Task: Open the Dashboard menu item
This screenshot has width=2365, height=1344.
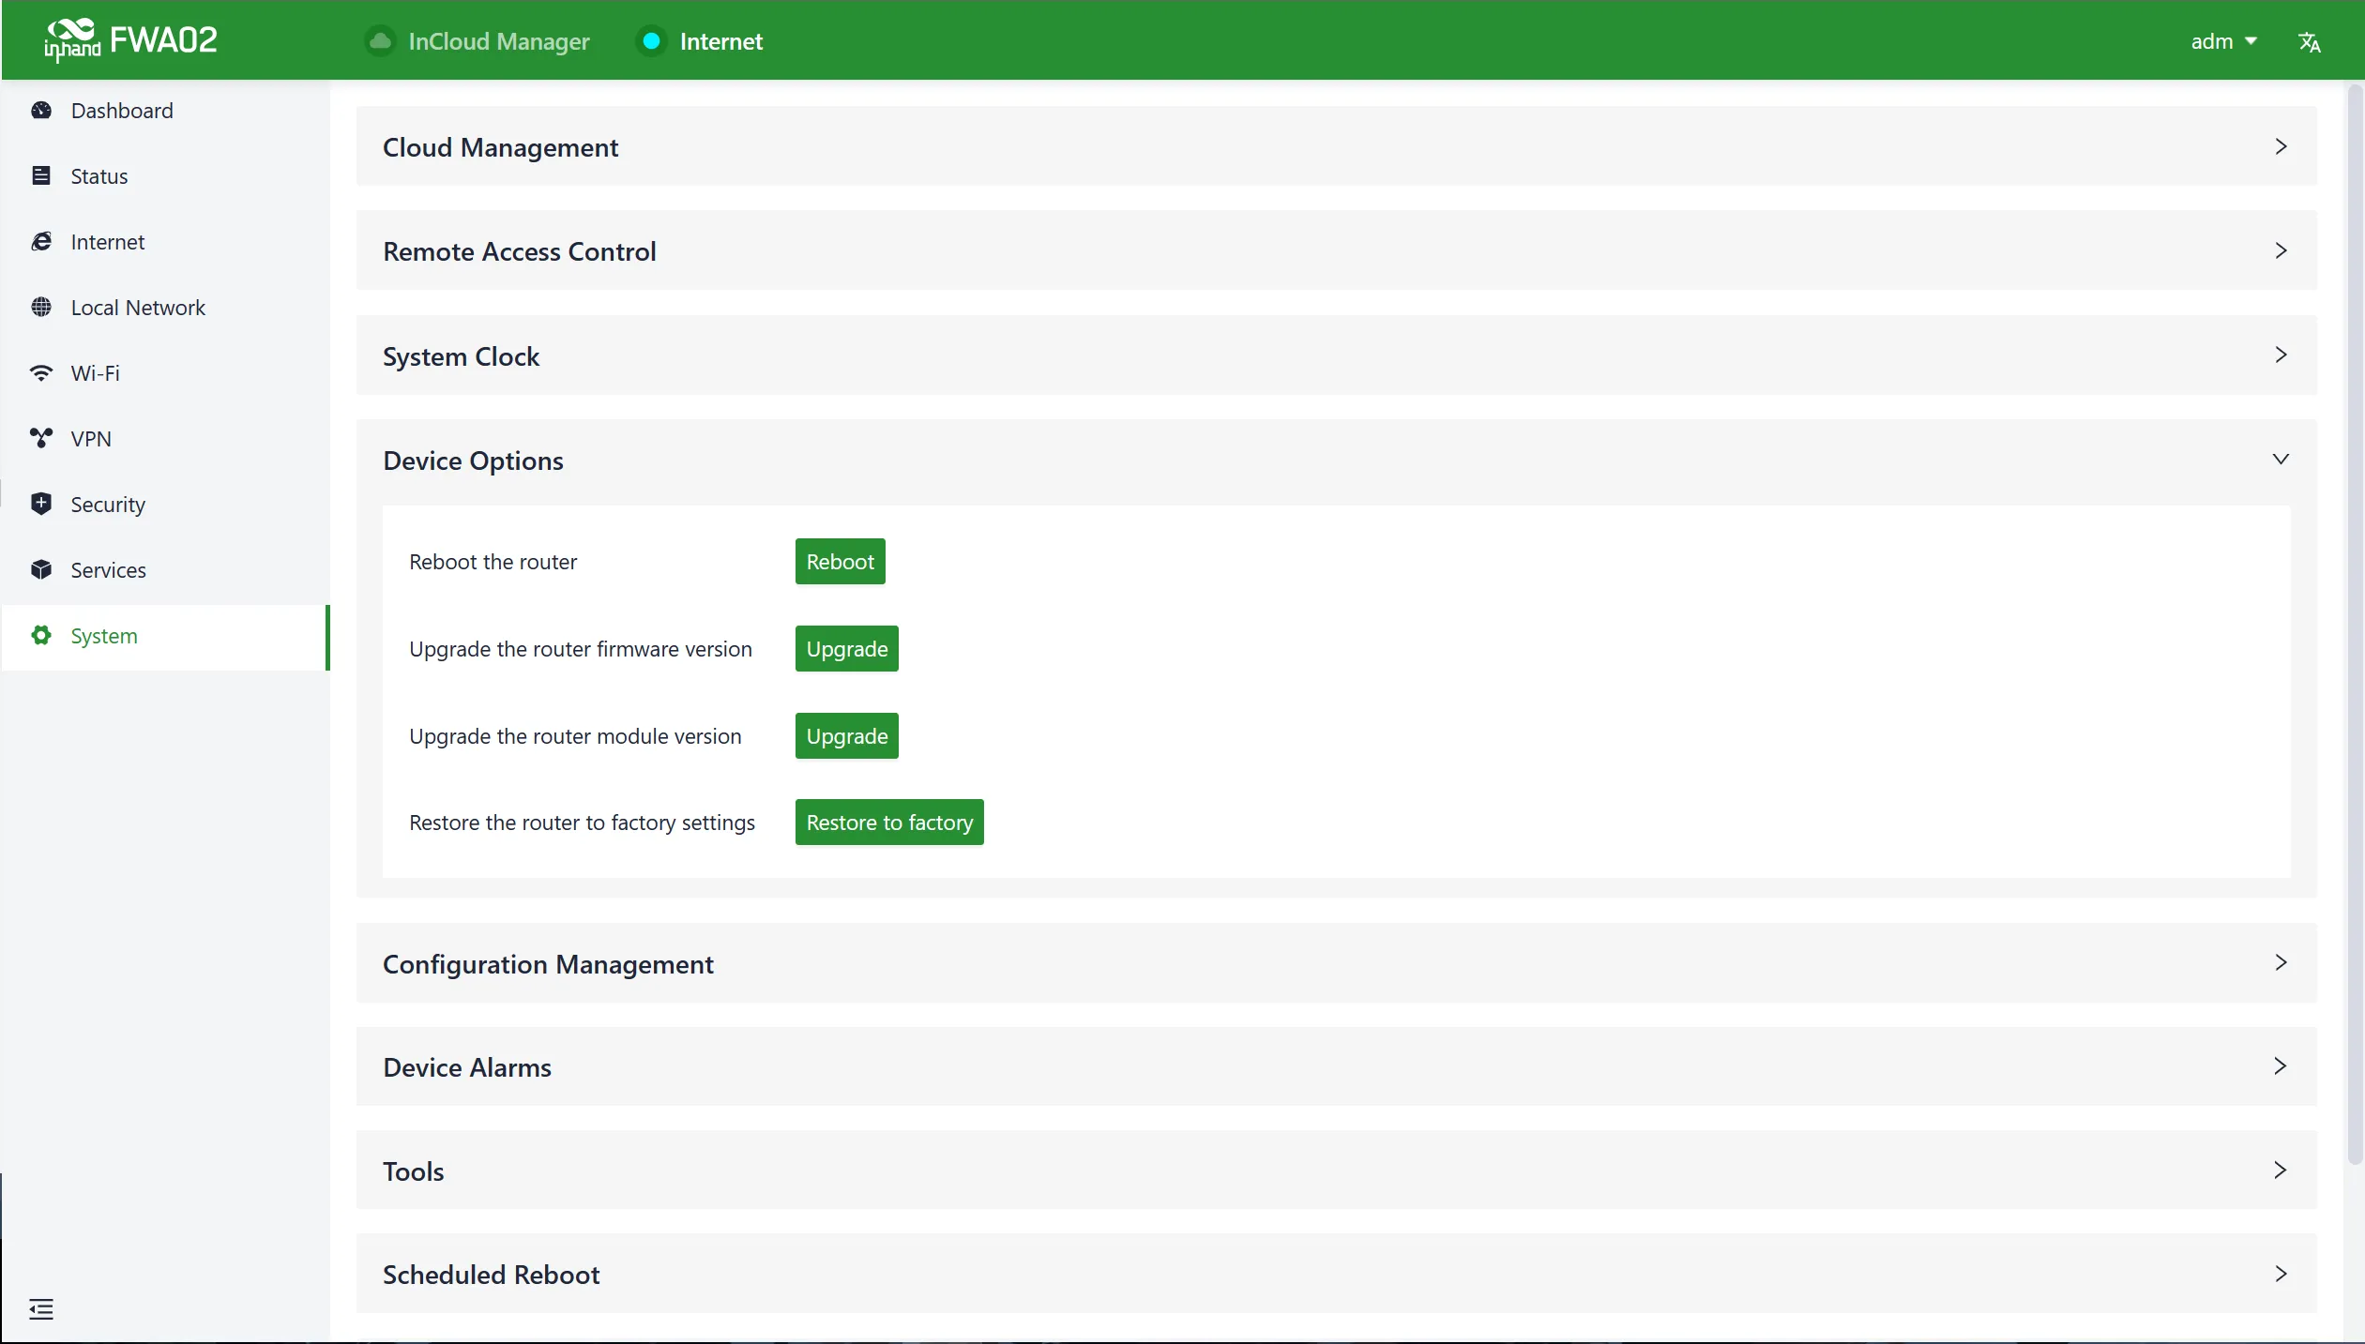Action: 165,111
